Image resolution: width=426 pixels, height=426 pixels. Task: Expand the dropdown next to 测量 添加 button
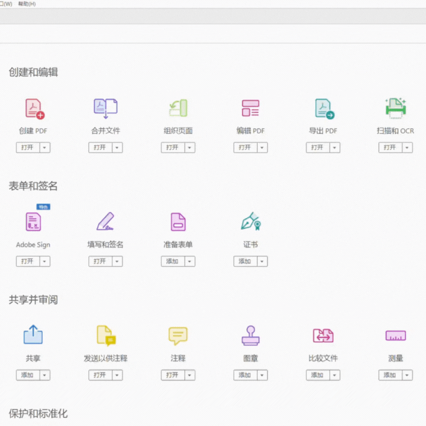[406, 375]
